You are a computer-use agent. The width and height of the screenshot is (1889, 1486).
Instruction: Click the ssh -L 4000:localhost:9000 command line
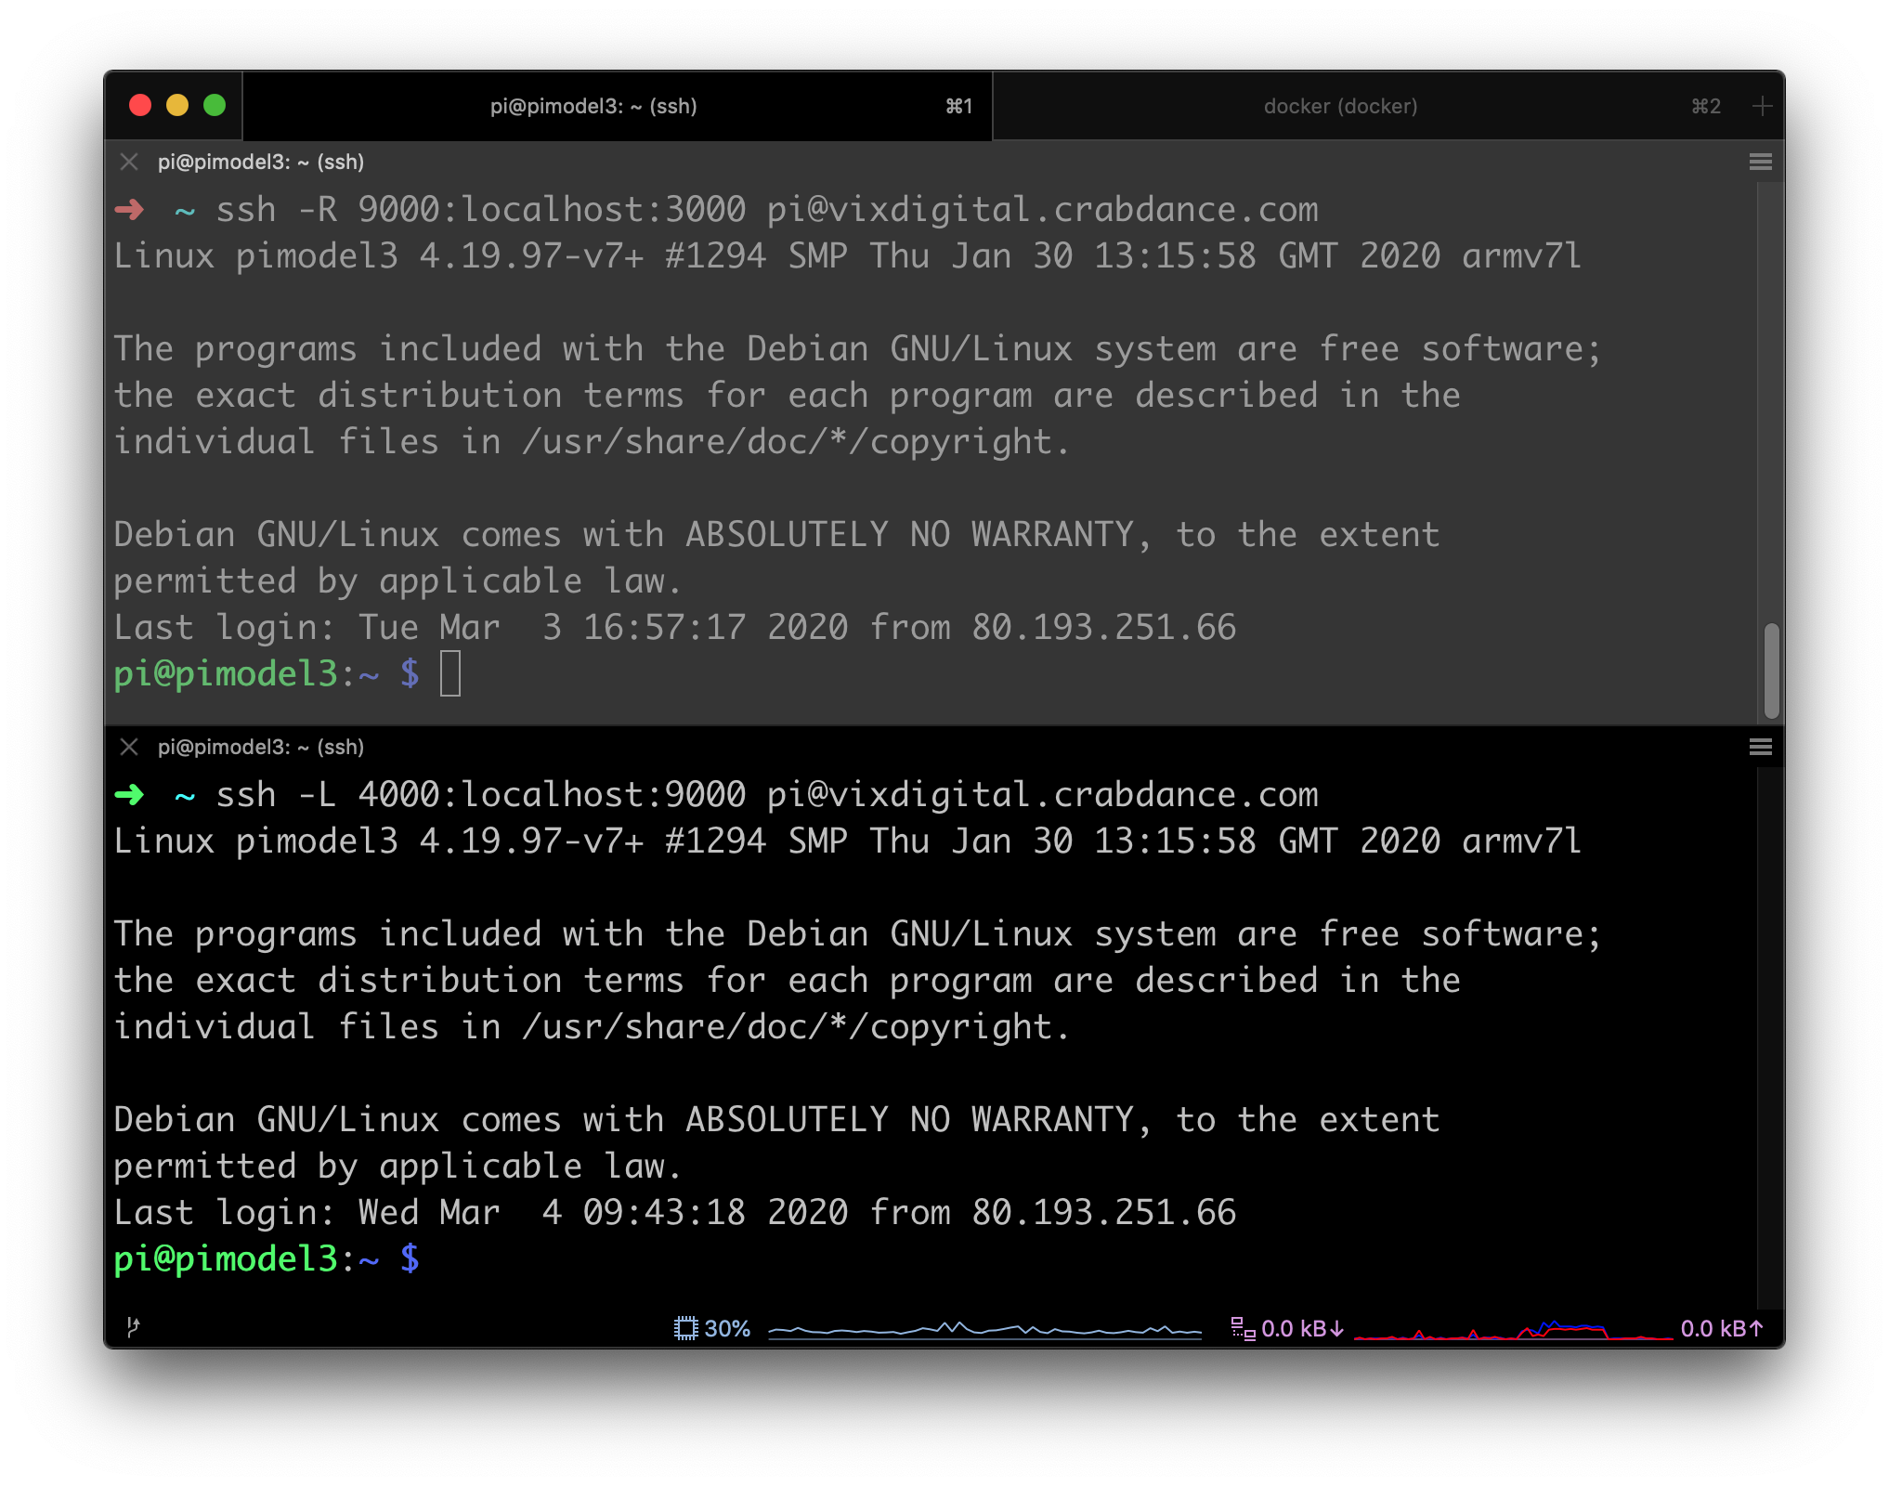767,795
